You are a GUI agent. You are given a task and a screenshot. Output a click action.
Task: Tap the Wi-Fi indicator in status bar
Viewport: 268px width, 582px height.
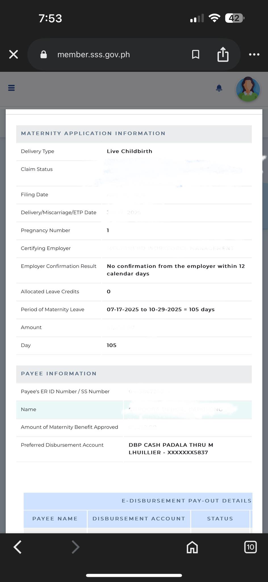[x=214, y=18]
